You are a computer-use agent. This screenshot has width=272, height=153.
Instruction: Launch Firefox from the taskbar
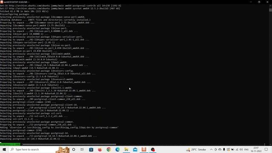click(x=100, y=149)
